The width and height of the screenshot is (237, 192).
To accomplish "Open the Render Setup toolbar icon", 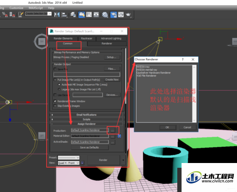I will pyautogui.click(x=114, y=15).
